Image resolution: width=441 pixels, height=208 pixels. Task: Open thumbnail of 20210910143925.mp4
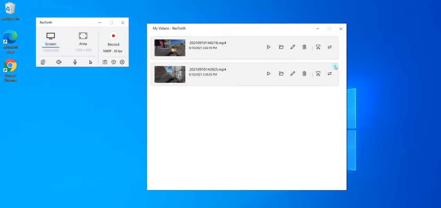pos(170,74)
